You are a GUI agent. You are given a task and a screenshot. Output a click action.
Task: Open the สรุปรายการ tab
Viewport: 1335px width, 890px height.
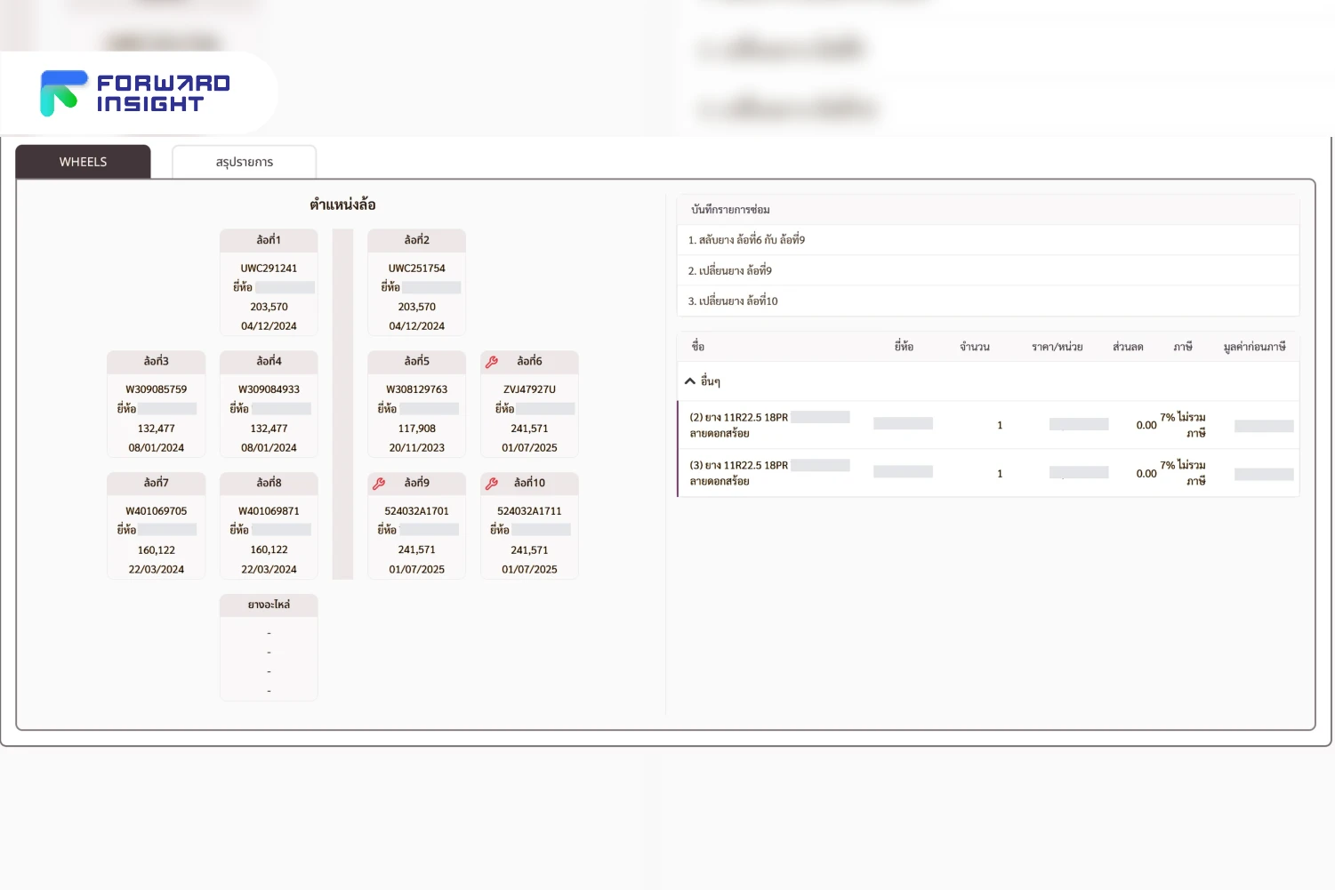pyautogui.click(x=244, y=162)
